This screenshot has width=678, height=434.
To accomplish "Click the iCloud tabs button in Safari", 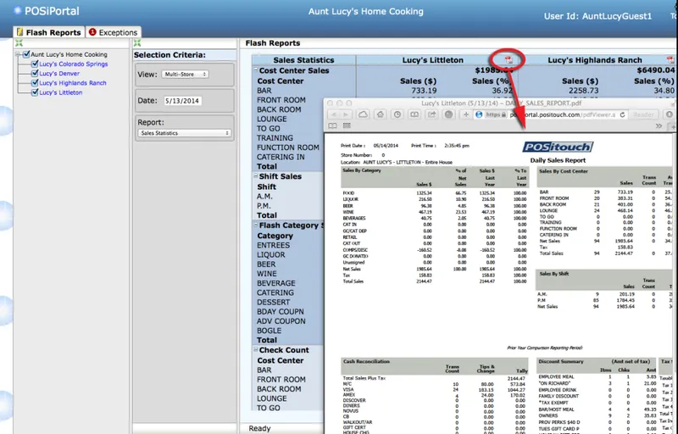I will 364,114.
